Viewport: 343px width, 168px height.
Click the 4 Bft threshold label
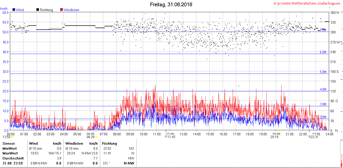tap(323, 89)
